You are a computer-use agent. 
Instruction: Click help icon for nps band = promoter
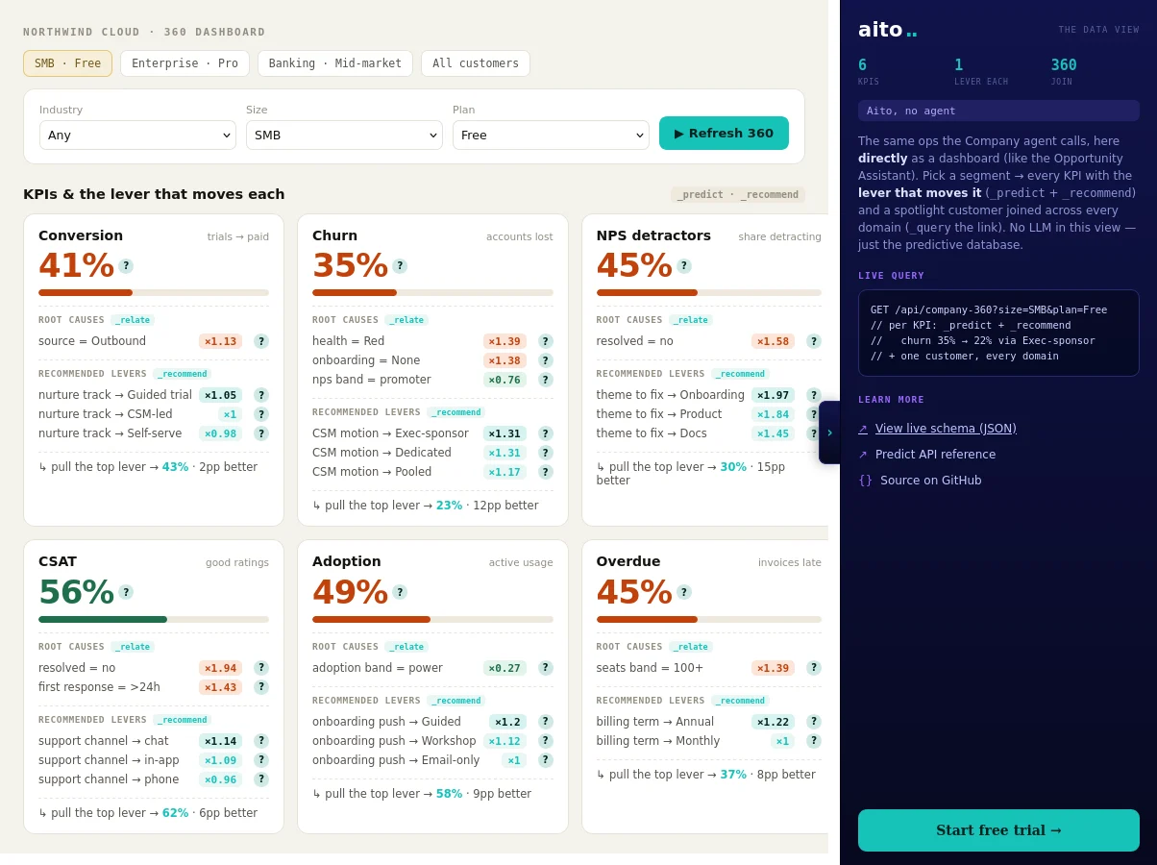[546, 380]
